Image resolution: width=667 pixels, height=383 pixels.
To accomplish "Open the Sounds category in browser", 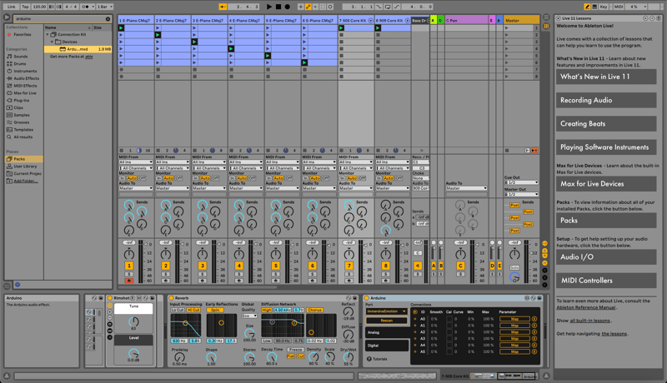I will (20, 57).
